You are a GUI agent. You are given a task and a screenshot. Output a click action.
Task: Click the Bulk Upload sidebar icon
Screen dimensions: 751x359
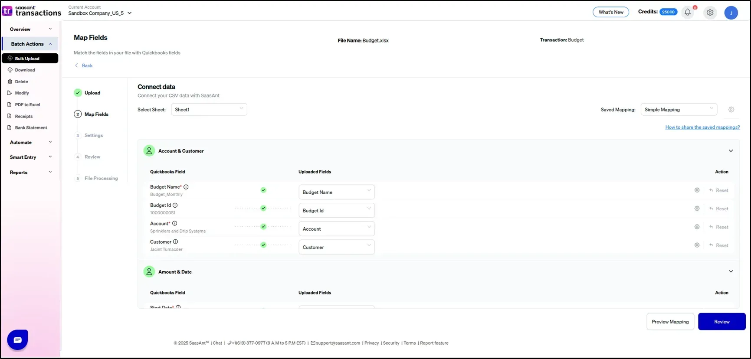[x=10, y=58]
